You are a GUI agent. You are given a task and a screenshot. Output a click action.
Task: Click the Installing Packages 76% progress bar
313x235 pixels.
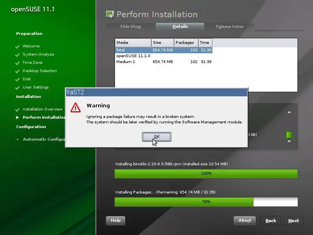click(x=206, y=202)
